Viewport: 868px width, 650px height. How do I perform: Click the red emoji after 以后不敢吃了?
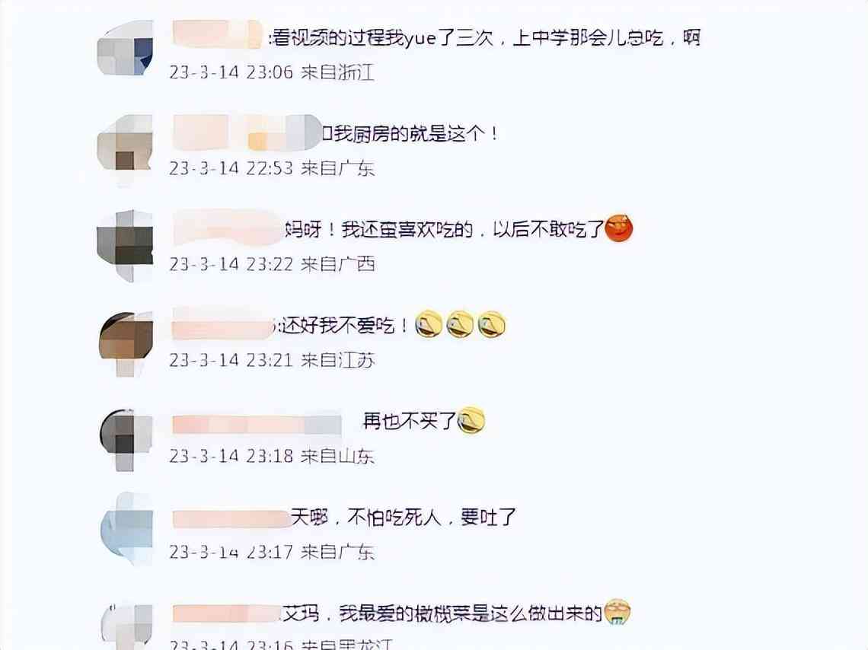tap(618, 228)
